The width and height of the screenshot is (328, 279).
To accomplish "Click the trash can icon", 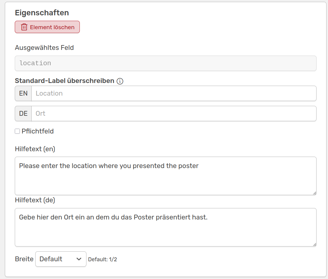I will click(24, 27).
